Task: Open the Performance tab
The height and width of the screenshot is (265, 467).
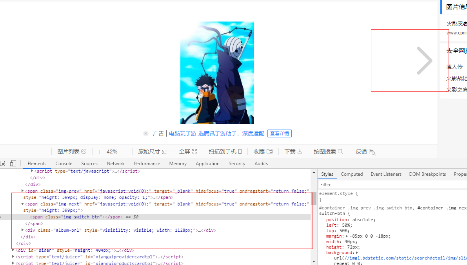Action: click(147, 164)
